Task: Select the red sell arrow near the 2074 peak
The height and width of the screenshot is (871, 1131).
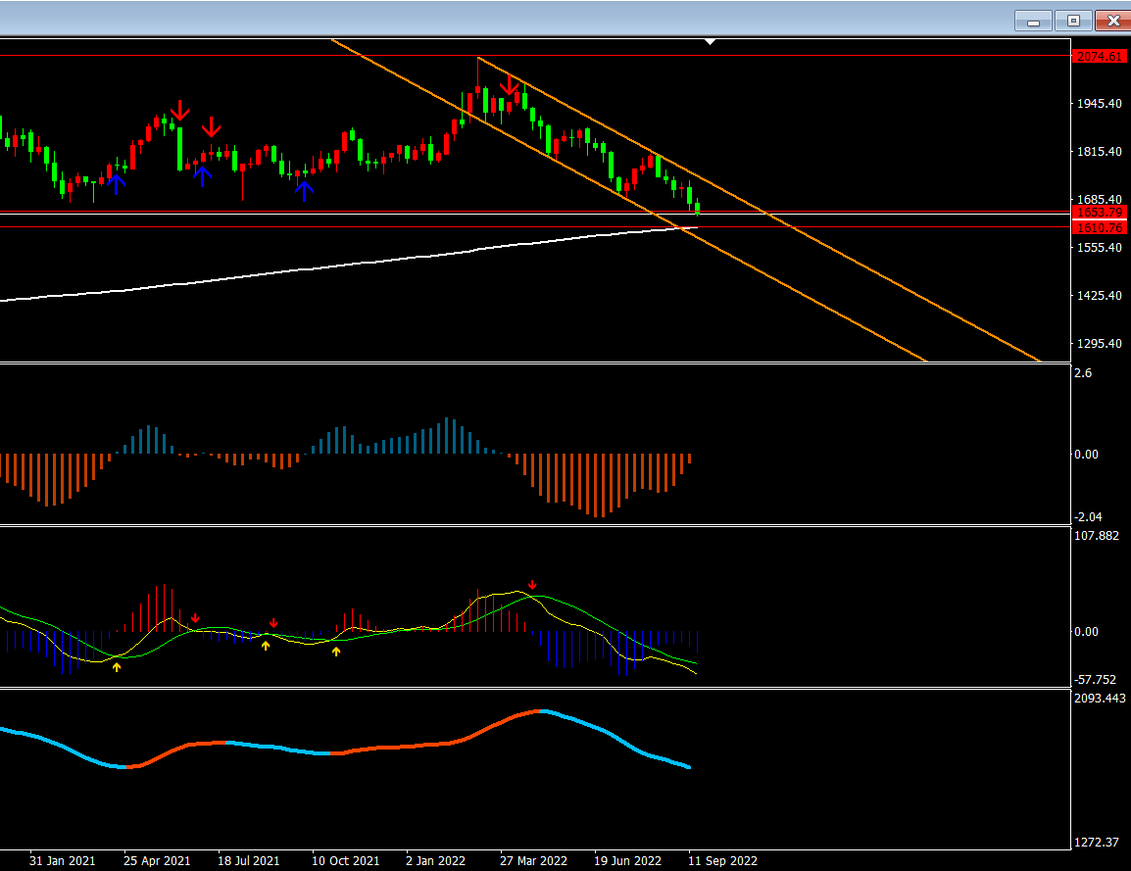Action: pyautogui.click(x=510, y=85)
